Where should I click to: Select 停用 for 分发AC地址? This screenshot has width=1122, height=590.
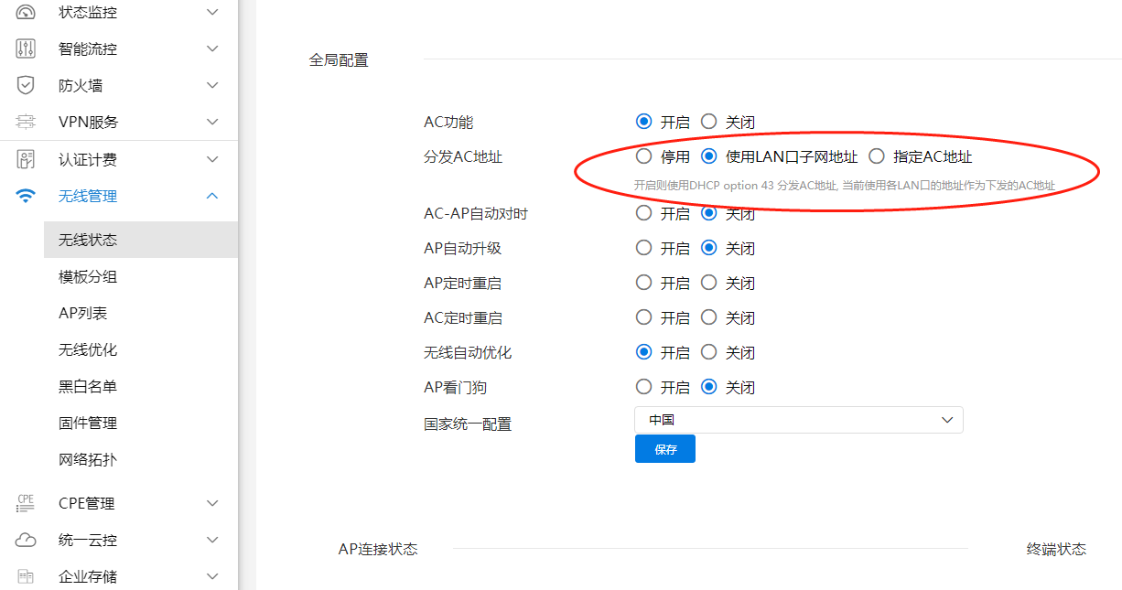click(x=643, y=156)
